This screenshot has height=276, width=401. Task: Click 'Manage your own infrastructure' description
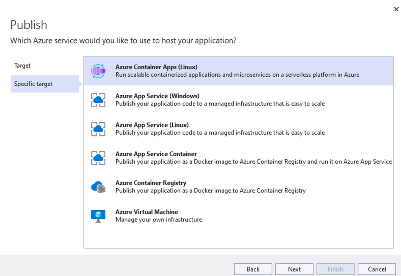pyautogui.click(x=159, y=220)
